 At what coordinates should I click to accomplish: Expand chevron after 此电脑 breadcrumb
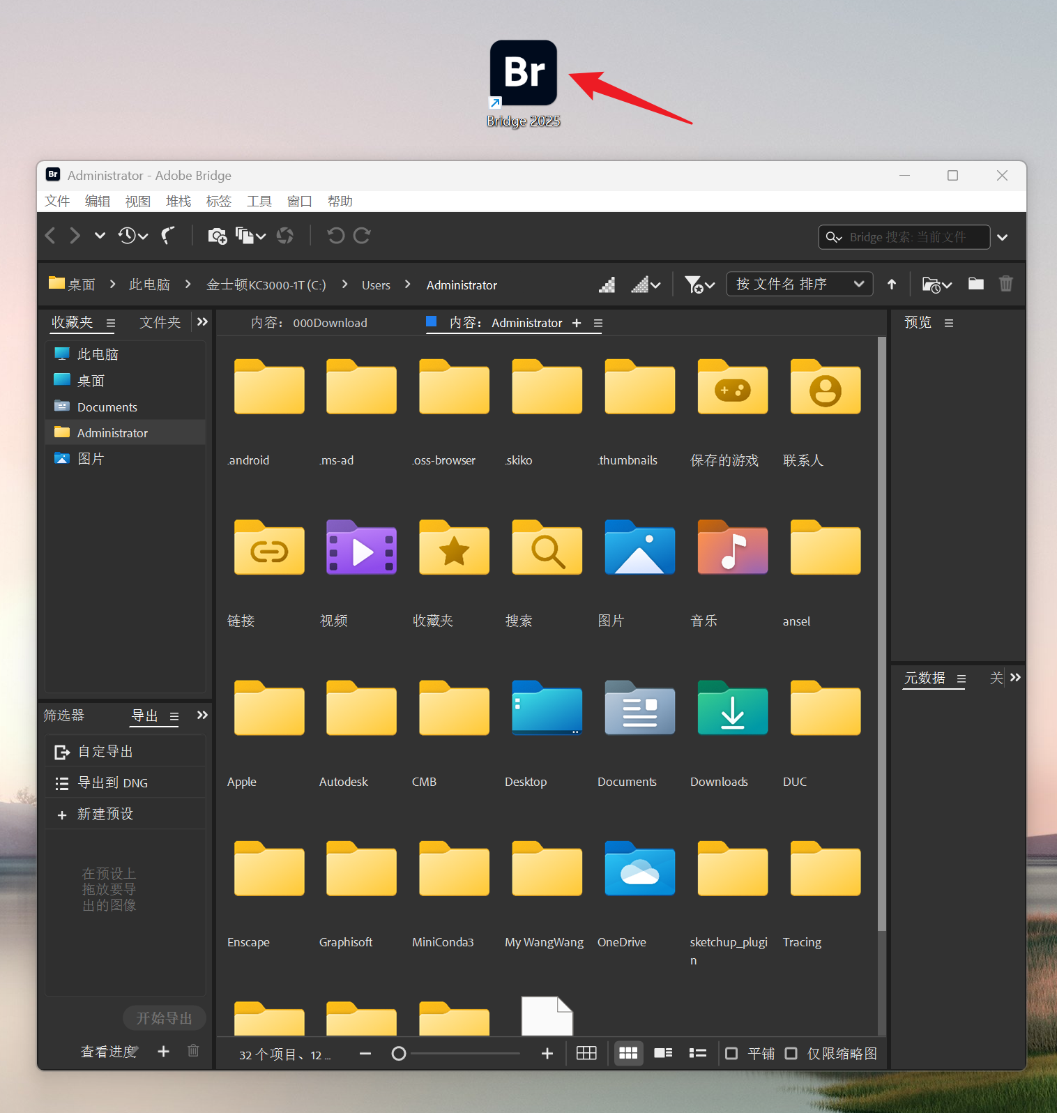(188, 285)
